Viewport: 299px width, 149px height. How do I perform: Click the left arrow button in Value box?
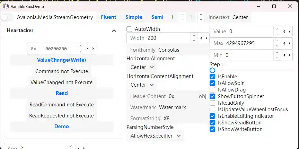(x=284, y=32)
